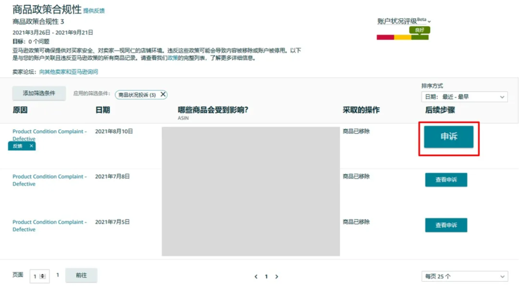
Task: Click the next page arrow at bottom
Action: (277, 276)
